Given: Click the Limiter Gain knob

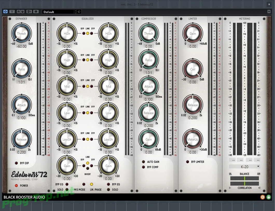Looking at the screenshot, I should pyautogui.click(x=192, y=33).
